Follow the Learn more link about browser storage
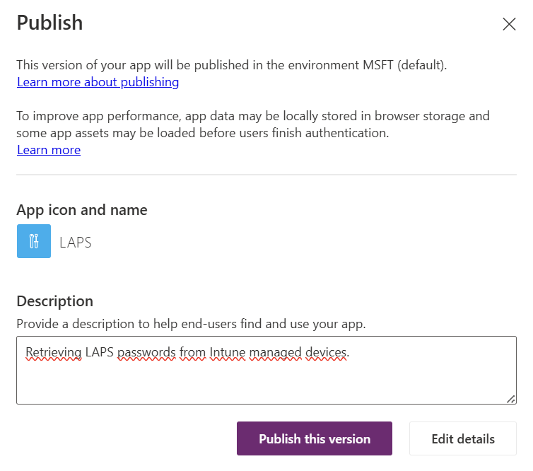The width and height of the screenshot is (533, 471). click(x=49, y=150)
